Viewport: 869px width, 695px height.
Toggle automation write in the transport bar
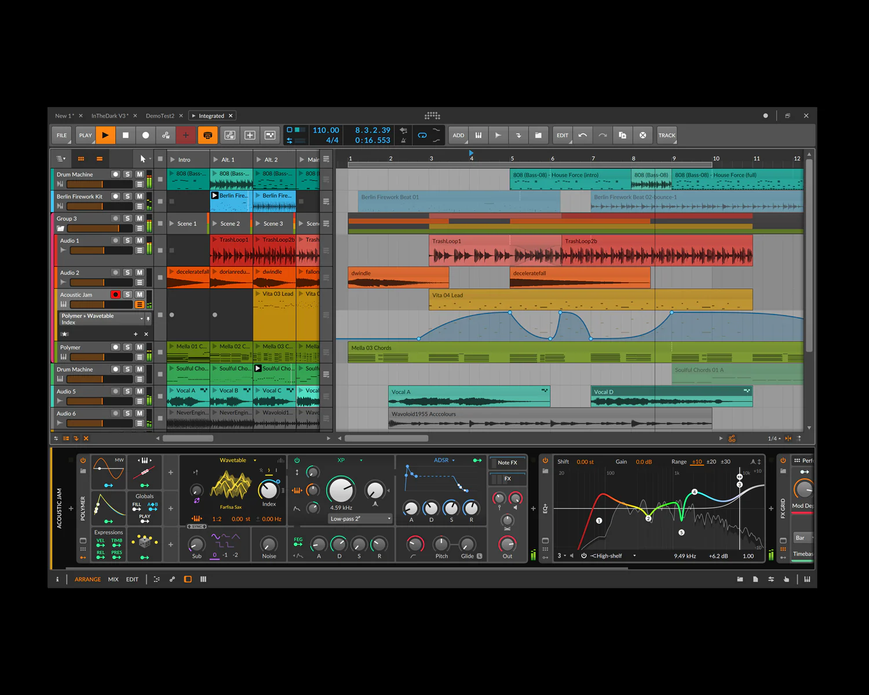tap(166, 135)
